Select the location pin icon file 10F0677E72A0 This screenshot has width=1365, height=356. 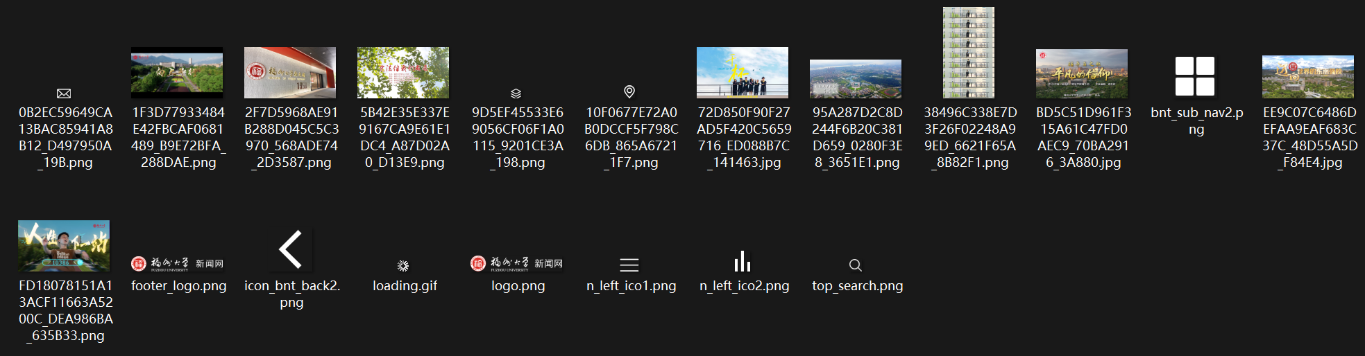click(629, 91)
